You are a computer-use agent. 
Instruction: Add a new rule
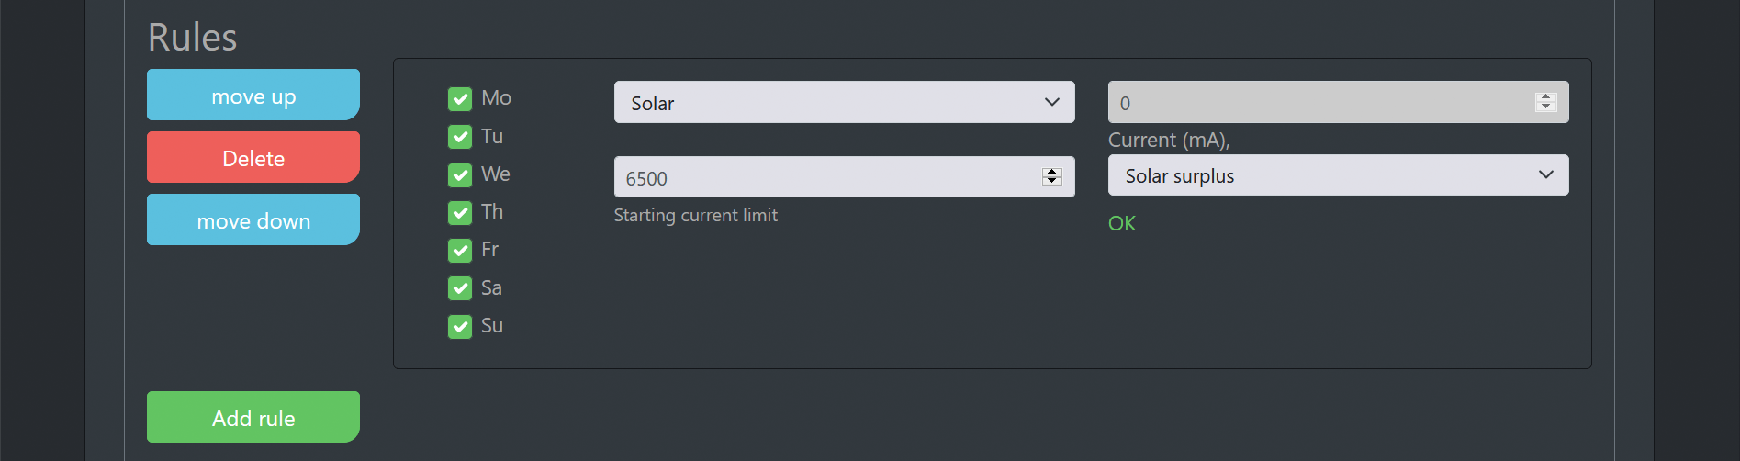coord(253,418)
